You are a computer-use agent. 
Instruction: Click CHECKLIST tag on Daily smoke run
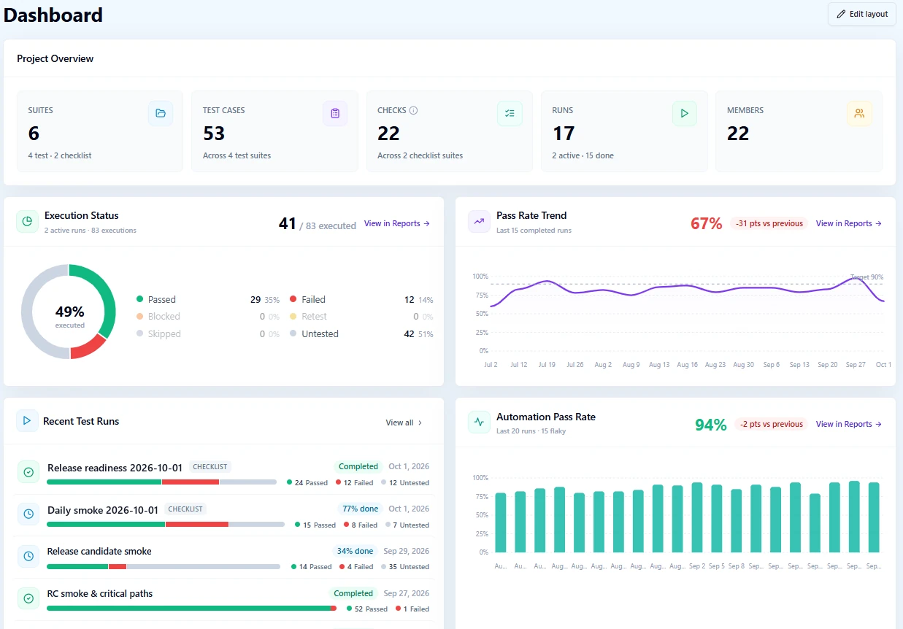tap(185, 509)
